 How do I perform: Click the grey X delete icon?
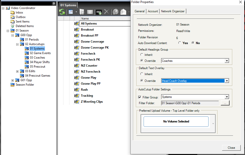pos(106,12)
